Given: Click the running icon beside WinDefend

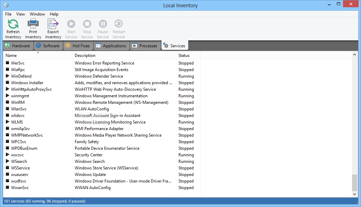Looking at the screenshot, I should point(8,76).
